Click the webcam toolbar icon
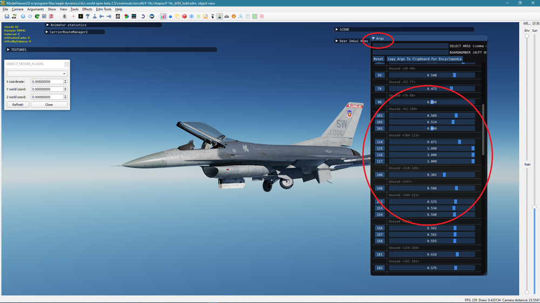This screenshot has width=540, height=303. click(64, 16)
